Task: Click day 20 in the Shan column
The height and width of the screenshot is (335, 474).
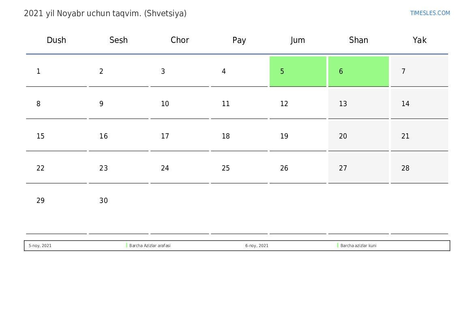Action: click(358, 136)
